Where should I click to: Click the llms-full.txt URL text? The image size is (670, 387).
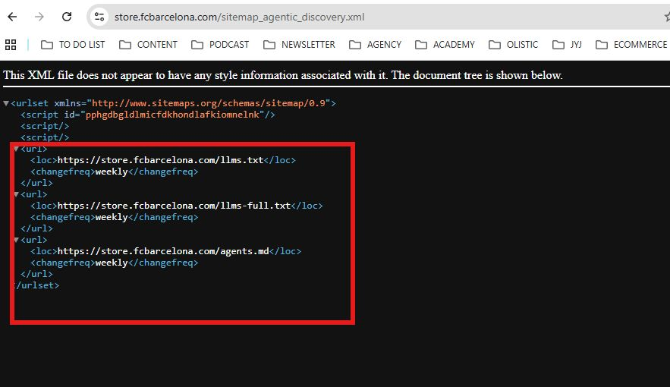[x=174, y=206]
